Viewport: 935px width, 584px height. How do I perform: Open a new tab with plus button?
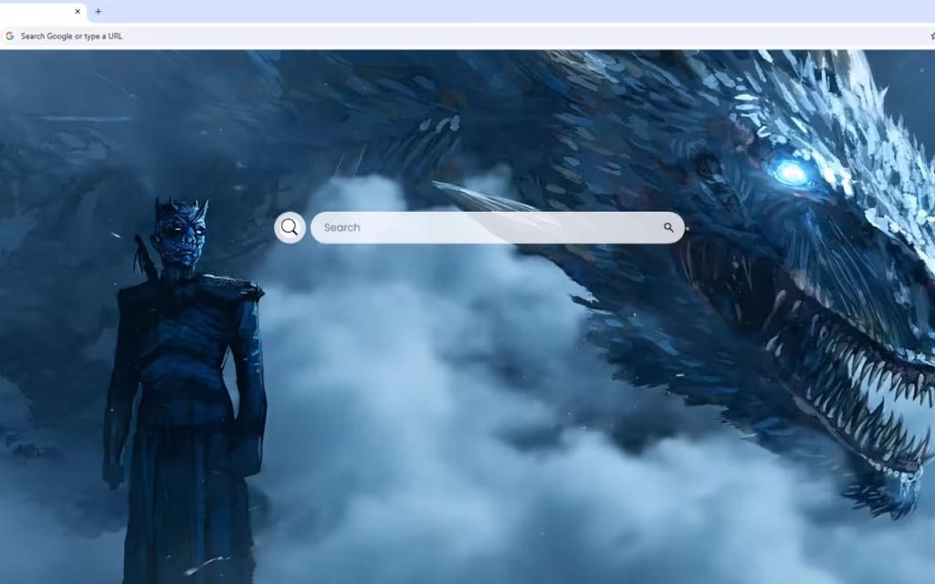pos(98,11)
